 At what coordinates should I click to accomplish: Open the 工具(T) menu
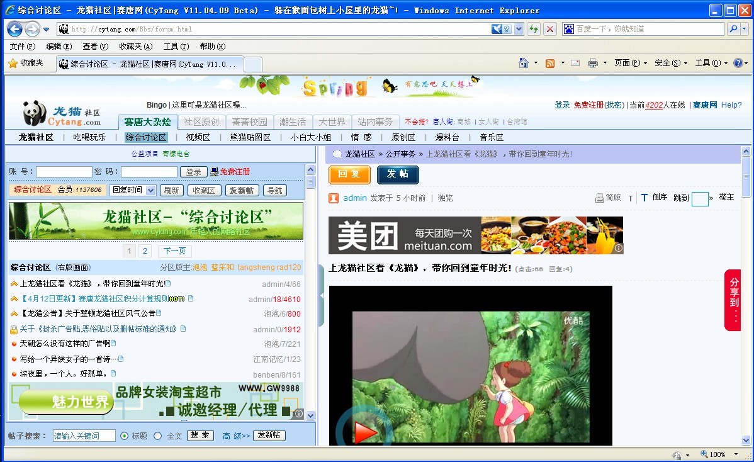tap(176, 47)
